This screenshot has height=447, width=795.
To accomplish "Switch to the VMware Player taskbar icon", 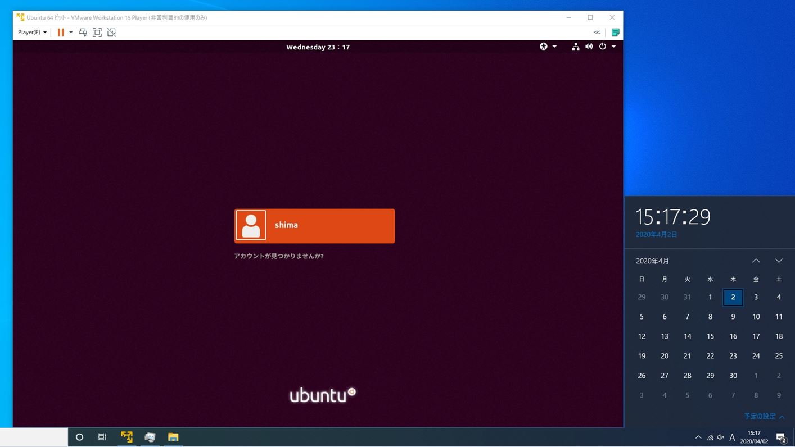I will point(127,437).
